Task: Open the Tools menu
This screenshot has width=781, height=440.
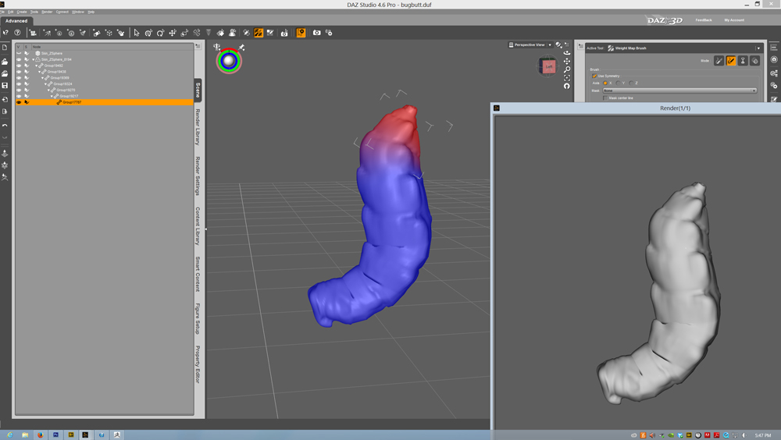Action: (x=34, y=12)
